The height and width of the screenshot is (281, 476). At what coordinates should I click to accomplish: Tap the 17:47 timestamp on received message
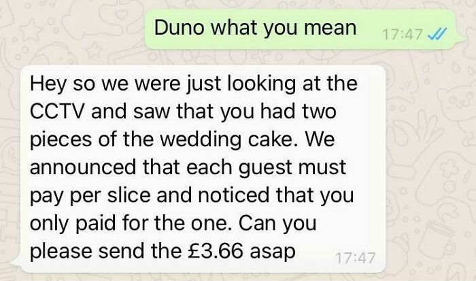point(355,259)
